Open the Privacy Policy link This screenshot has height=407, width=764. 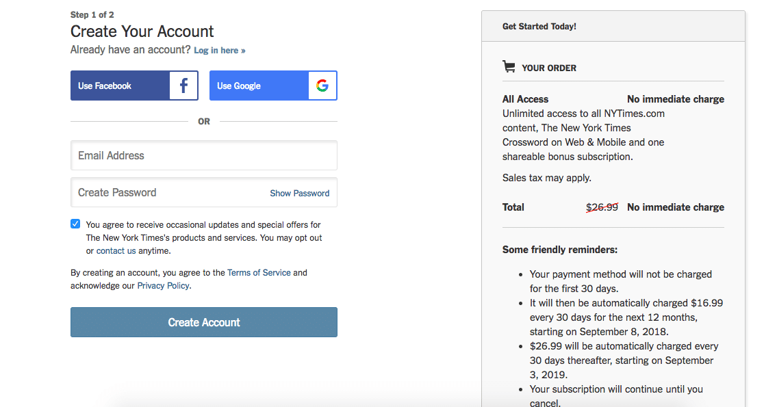pos(163,286)
